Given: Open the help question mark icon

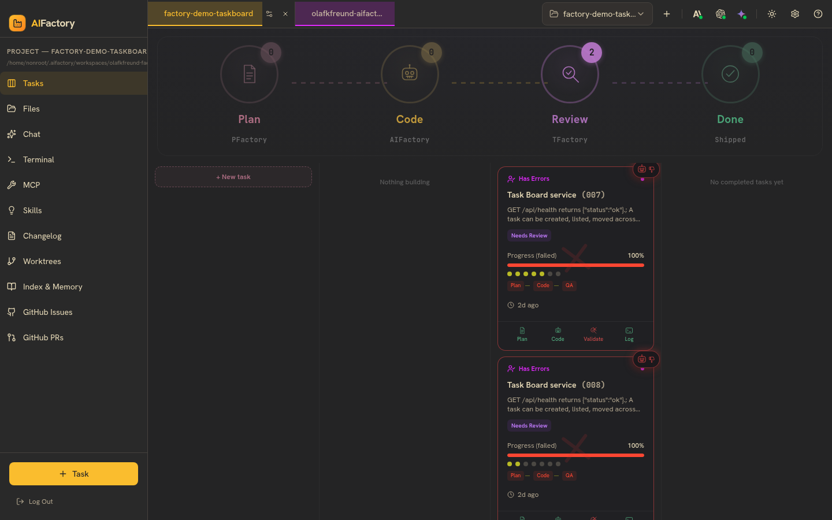Looking at the screenshot, I should 818,14.
